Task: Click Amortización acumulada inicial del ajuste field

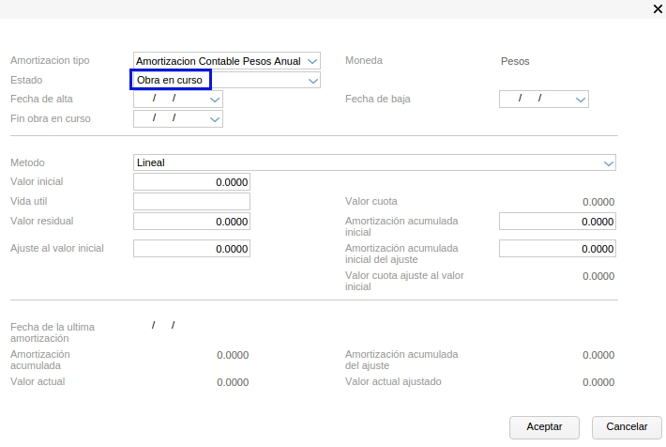Action: click(557, 249)
